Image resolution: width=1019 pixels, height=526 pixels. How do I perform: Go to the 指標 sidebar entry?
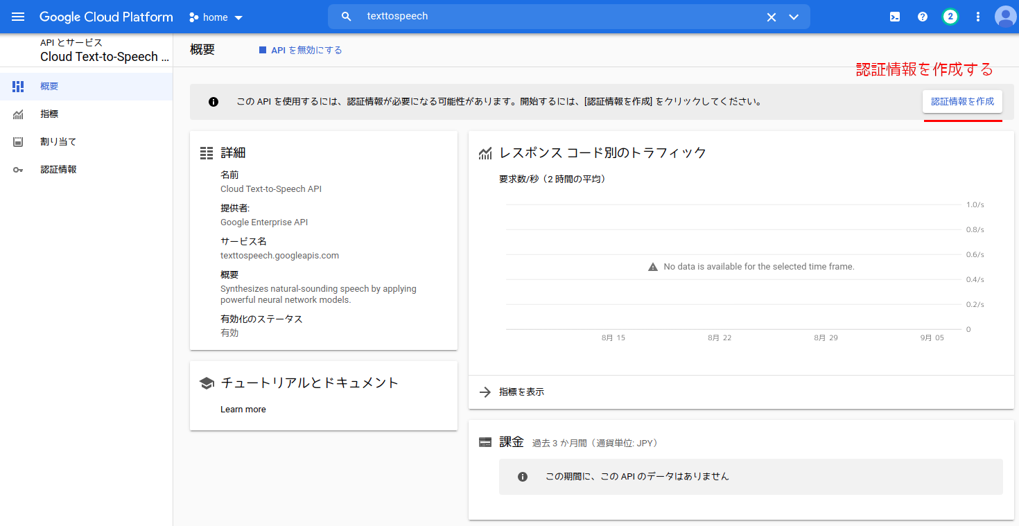point(49,114)
